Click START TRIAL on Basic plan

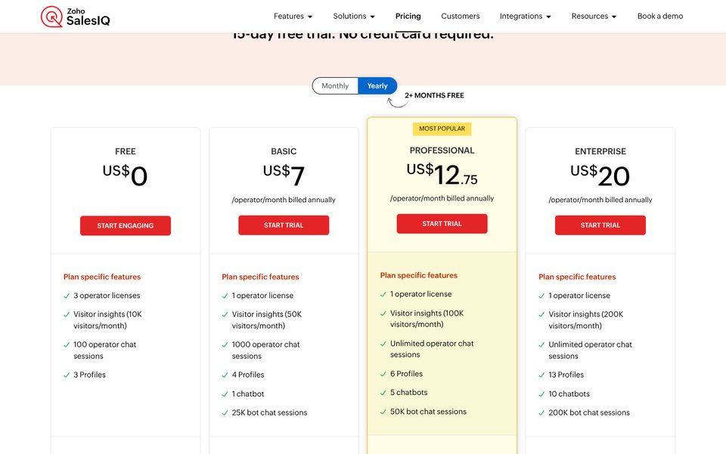pyautogui.click(x=284, y=225)
